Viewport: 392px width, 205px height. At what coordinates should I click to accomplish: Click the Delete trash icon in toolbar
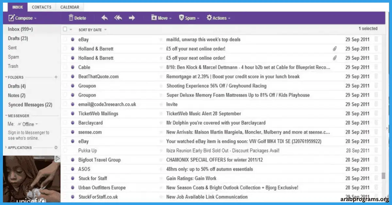(x=71, y=18)
